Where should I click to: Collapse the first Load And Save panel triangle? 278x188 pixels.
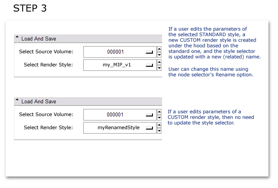17,37
